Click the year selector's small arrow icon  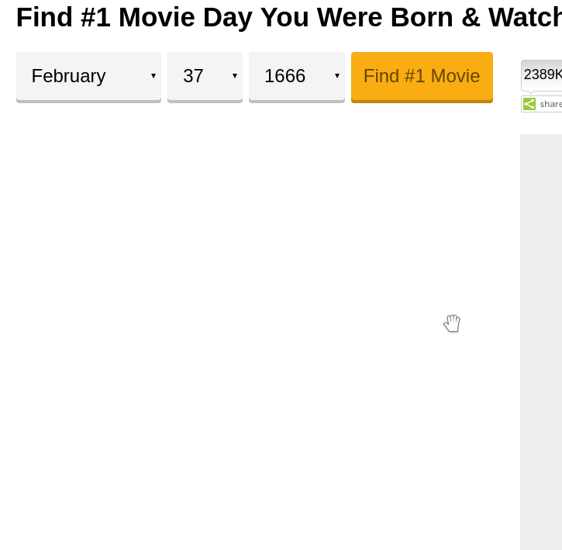(x=337, y=76)
